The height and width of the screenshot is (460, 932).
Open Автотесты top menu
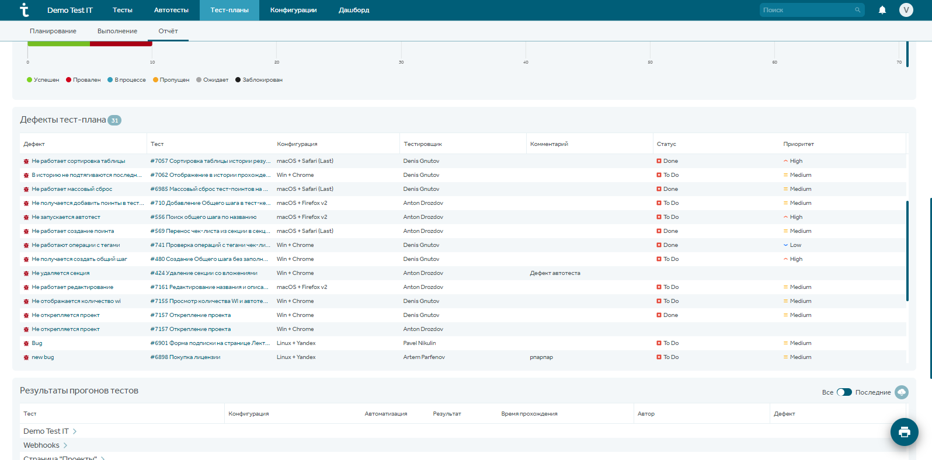pos(171,10)
